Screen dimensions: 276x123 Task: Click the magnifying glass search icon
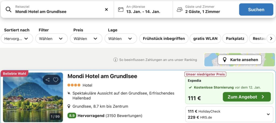pyautogui.click(x=9, y=10)
